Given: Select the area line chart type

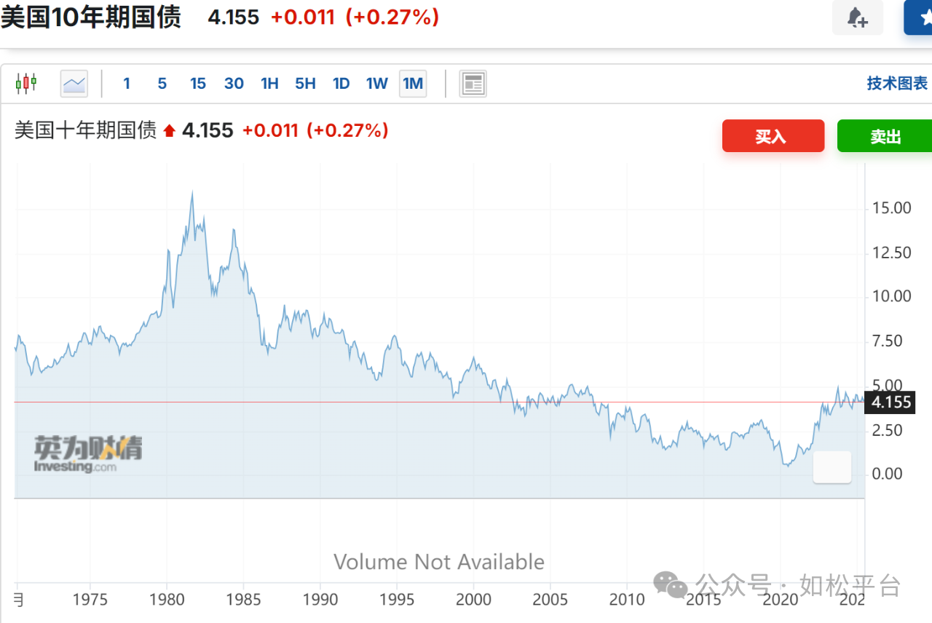Looking at the screenshot, I should coord(74,84).
